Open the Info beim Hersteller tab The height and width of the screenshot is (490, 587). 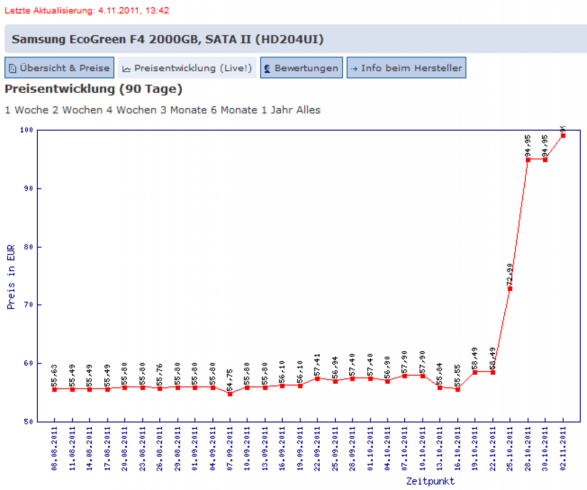(x=406, y=68)
